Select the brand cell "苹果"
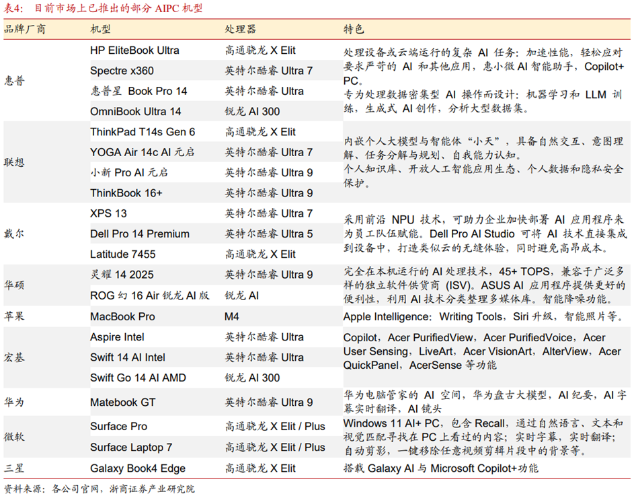This screenshot has width=636, height=496. pyautogui.click(x=15, y=316)
